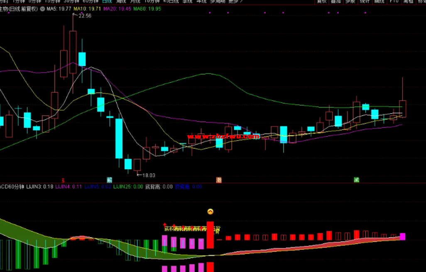
Task: Click the 多股 button
Action: point(350,1)
